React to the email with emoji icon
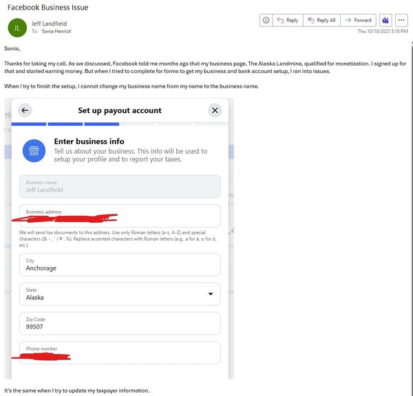413x396 pixels. coord(266,20)
